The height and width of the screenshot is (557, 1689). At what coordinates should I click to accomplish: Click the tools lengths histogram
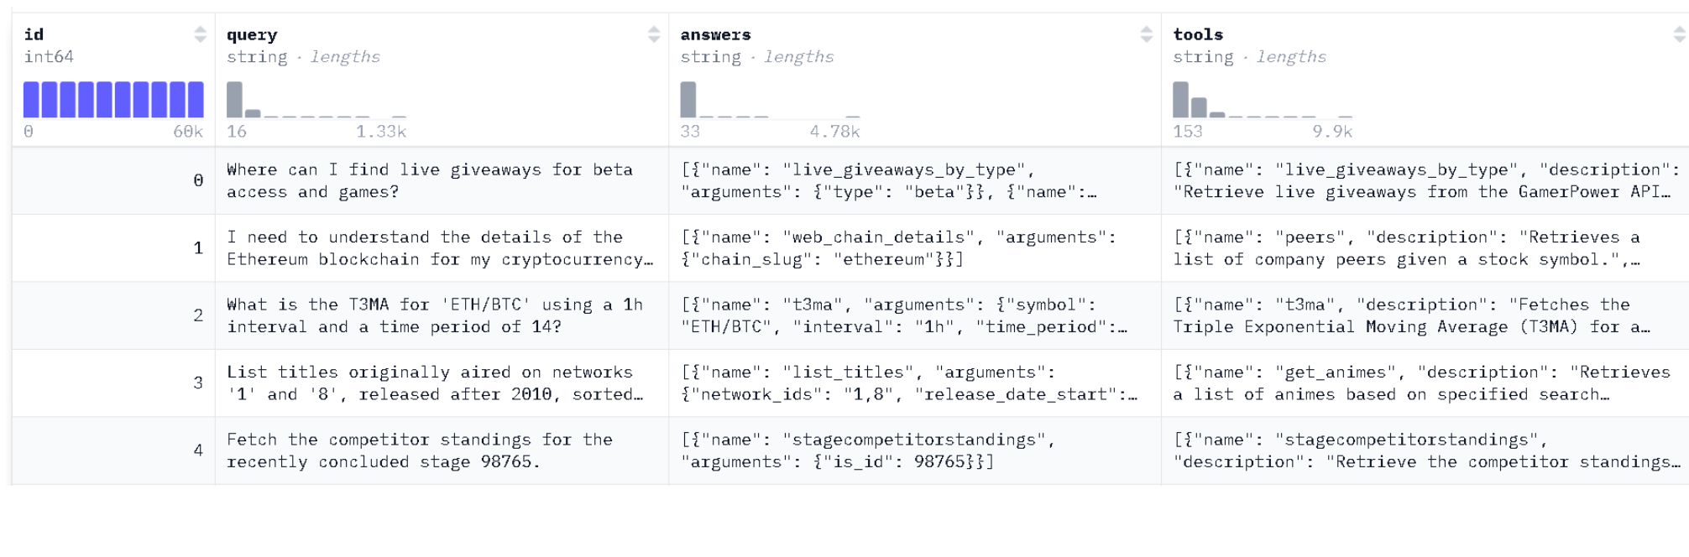(1263, 99)
